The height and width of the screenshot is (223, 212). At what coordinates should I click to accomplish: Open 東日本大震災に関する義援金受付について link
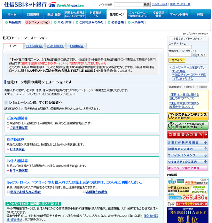(184, 105)
